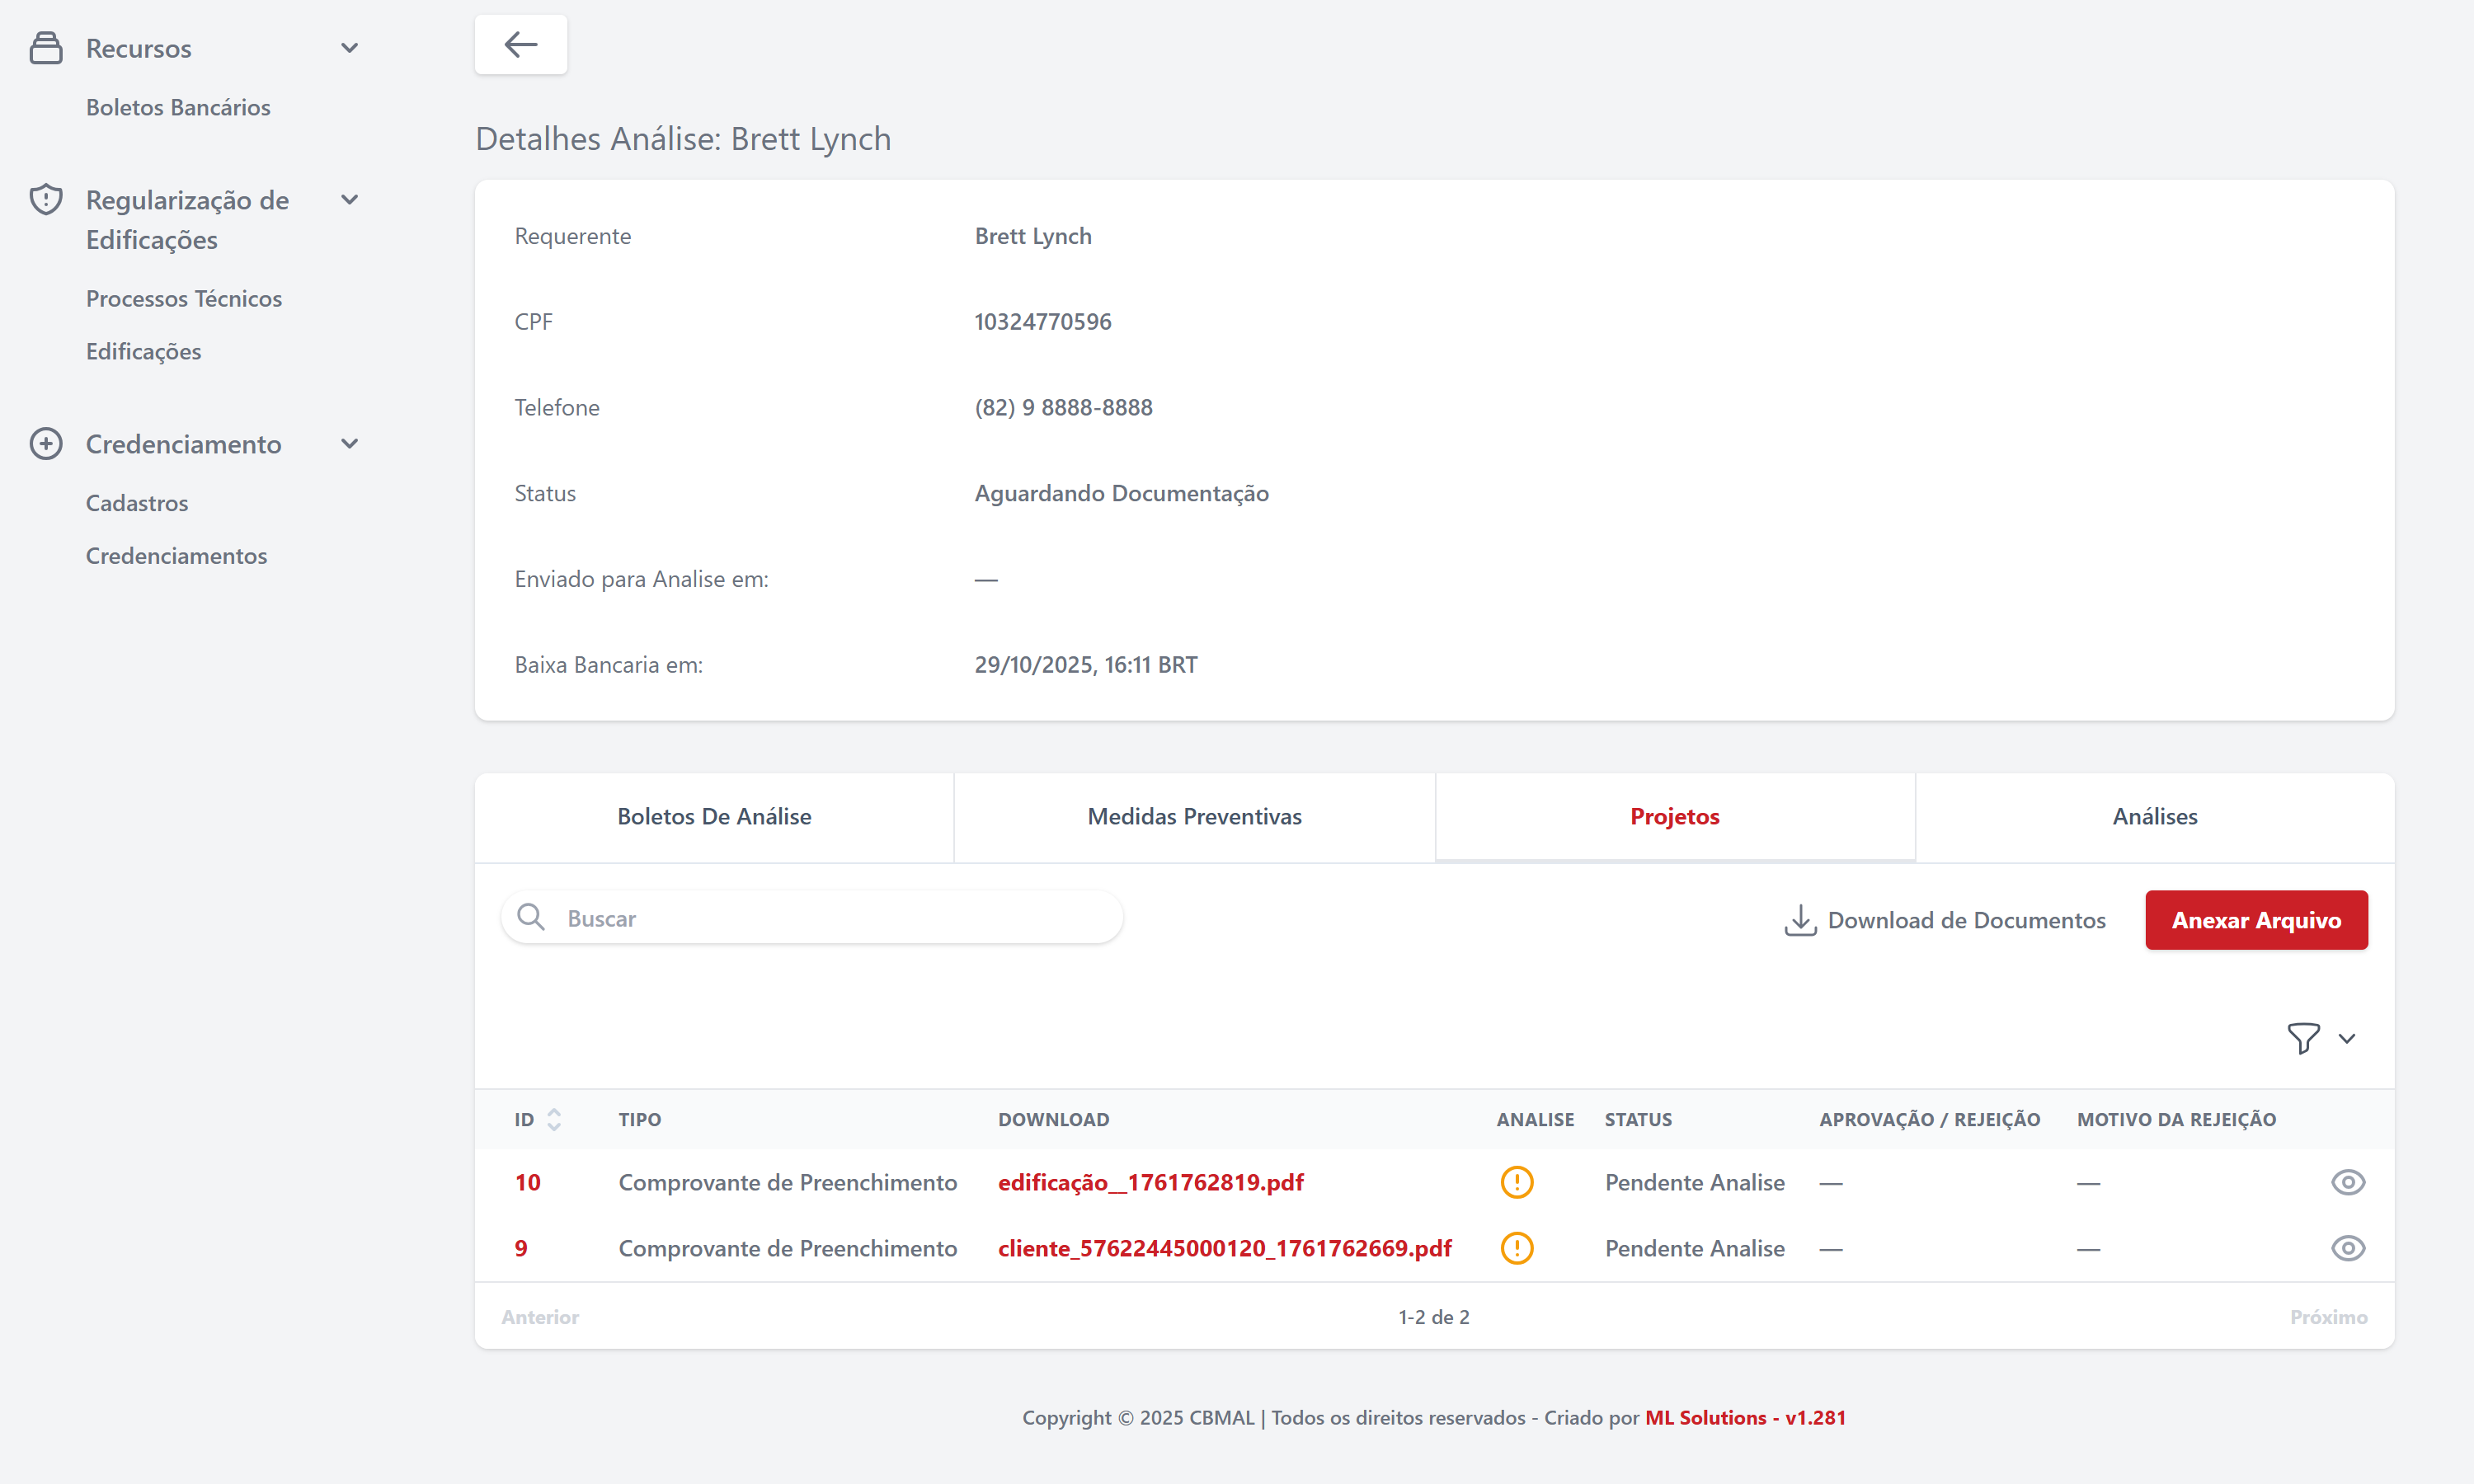The height and width of the screenshot is (1484, 2474).
Task: Download edificação__1761762819.pdf file
Action: [x=1150, y=1182]
